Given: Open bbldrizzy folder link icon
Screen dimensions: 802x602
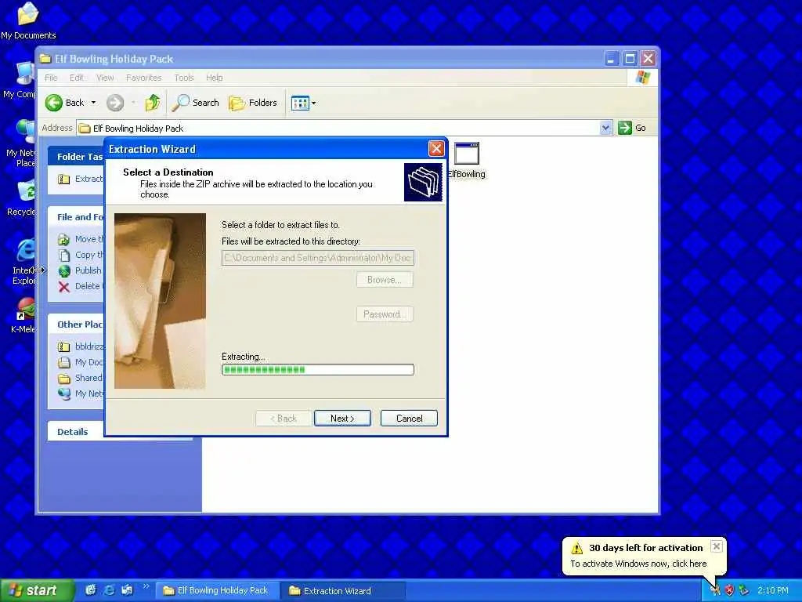Looking at the screenshot, I should (63, 346).
